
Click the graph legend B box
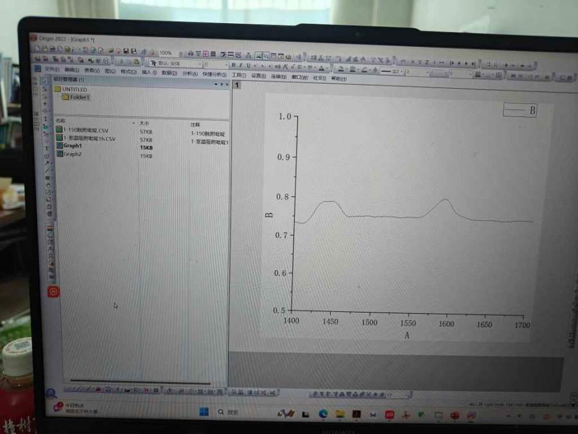point(520,110)
